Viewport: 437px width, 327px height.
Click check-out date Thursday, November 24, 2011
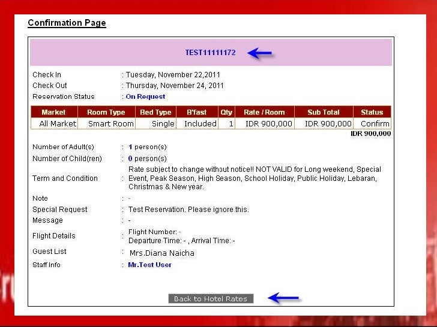point(175,86)
